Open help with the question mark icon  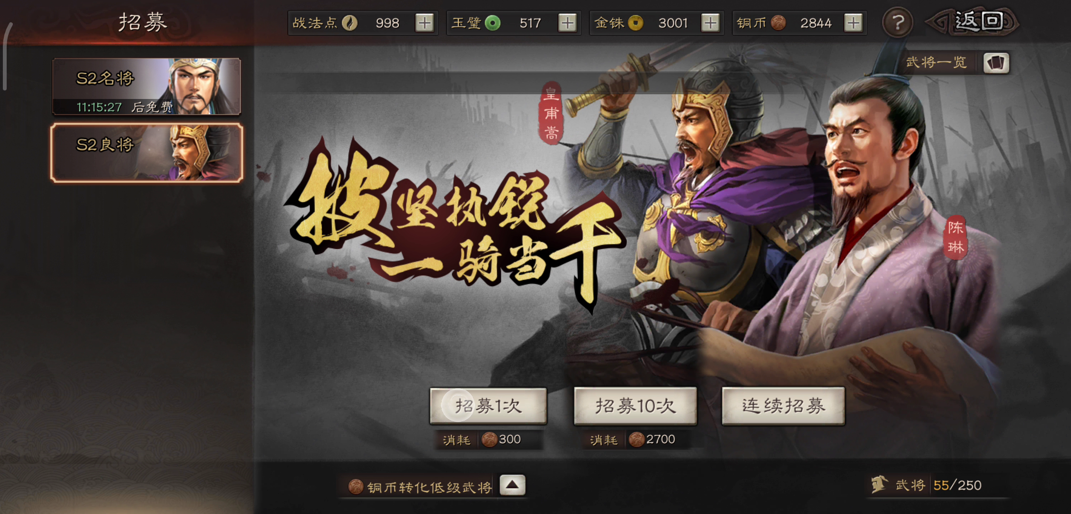[x=898, y=22]
